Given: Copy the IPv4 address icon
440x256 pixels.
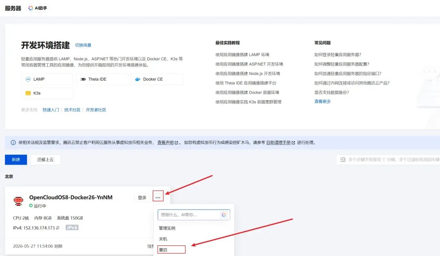Looking at the screenshot, I should [58, 228].
